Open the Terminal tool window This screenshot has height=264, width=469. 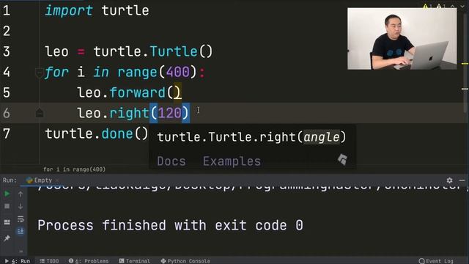pos(135,261)
